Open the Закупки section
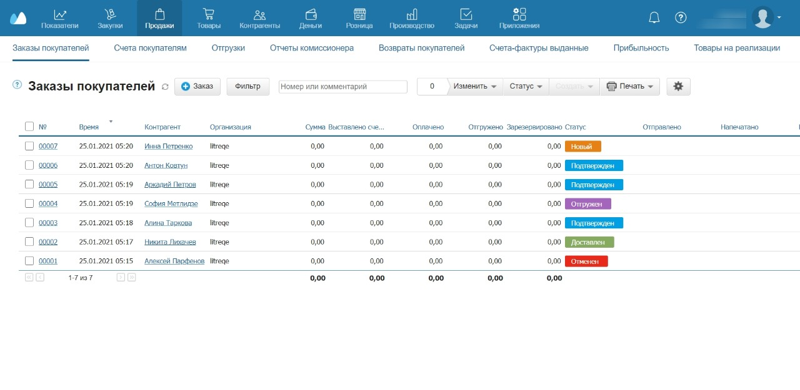This screenshot has width=800, height=390. pos(110,18)
